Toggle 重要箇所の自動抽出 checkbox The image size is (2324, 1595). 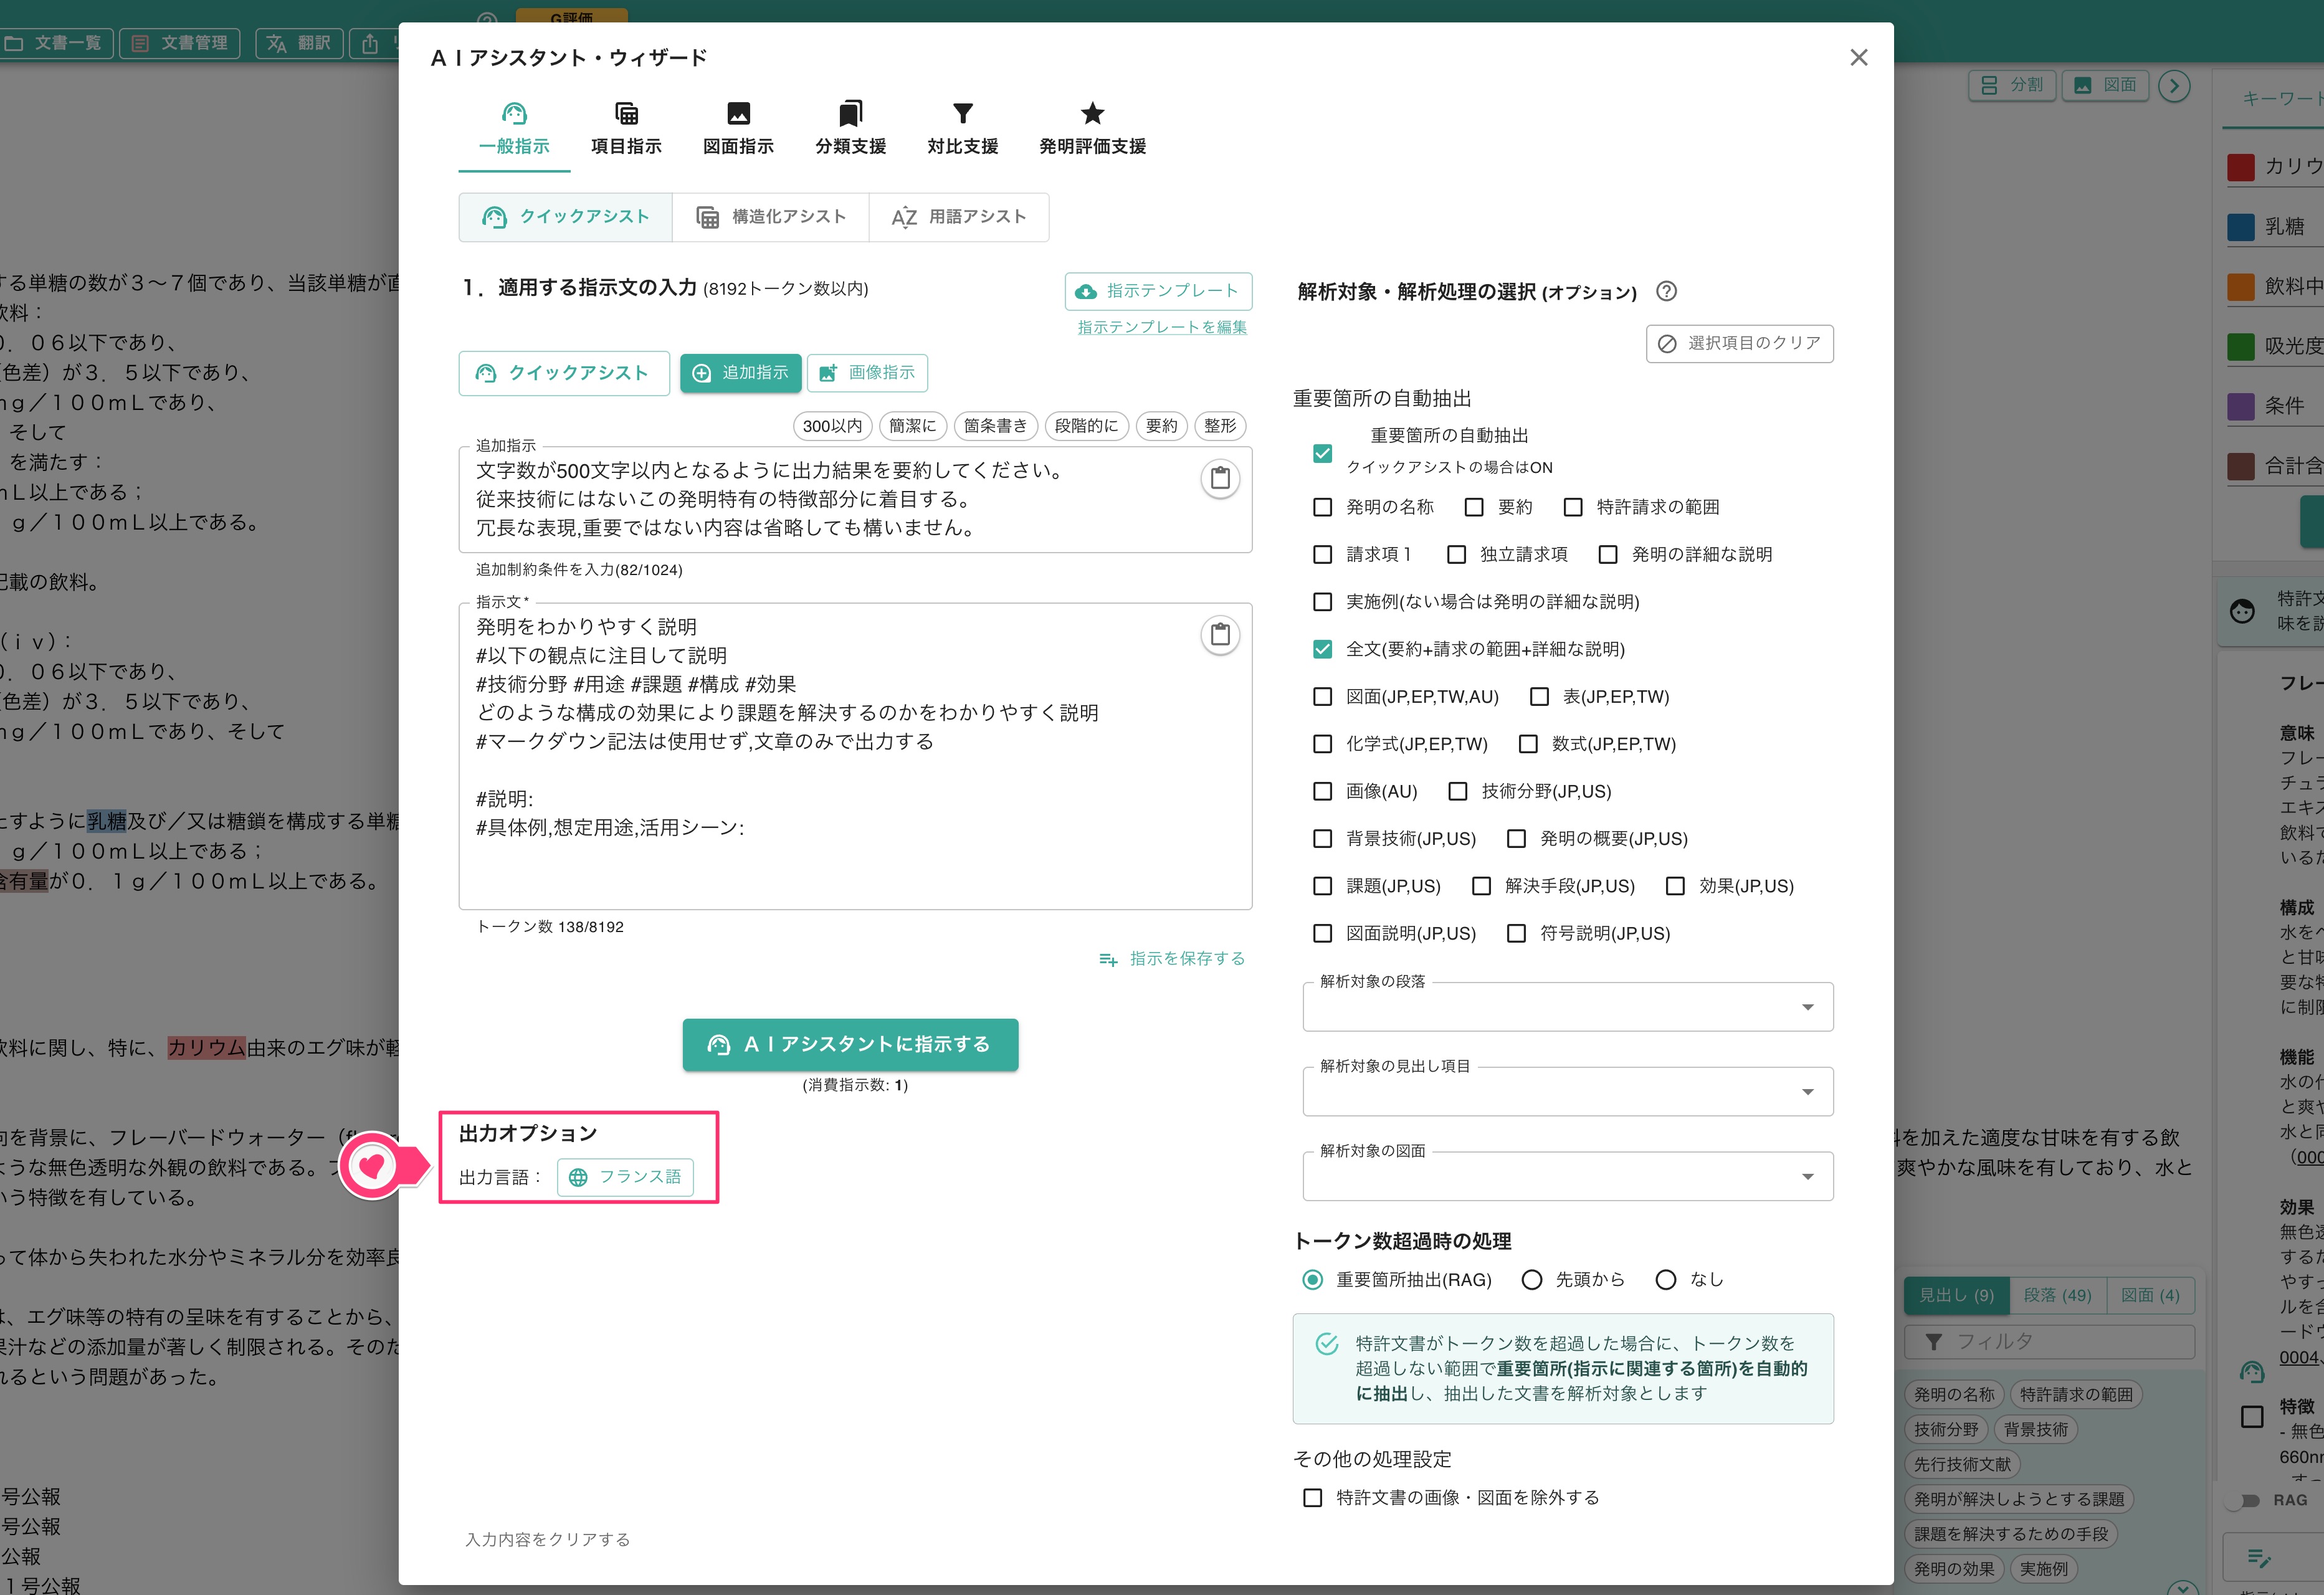click(1322, 454)
